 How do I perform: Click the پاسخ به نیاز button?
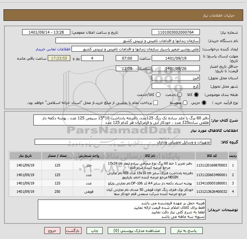coord(187,231)
